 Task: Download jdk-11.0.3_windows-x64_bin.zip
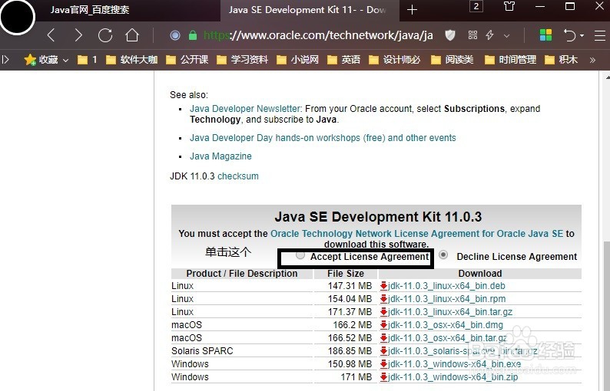(x=453, y=376)
